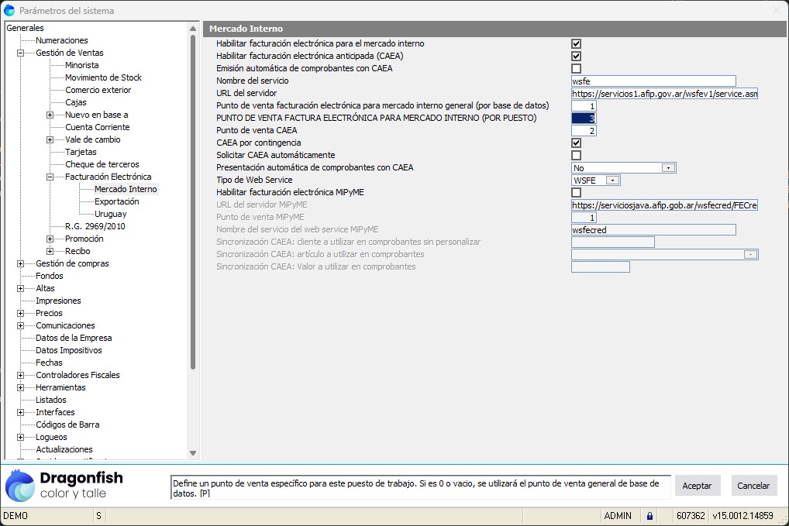Click the Dragonfish logo icon
This screenshot has height=526, width=789.
20,485
